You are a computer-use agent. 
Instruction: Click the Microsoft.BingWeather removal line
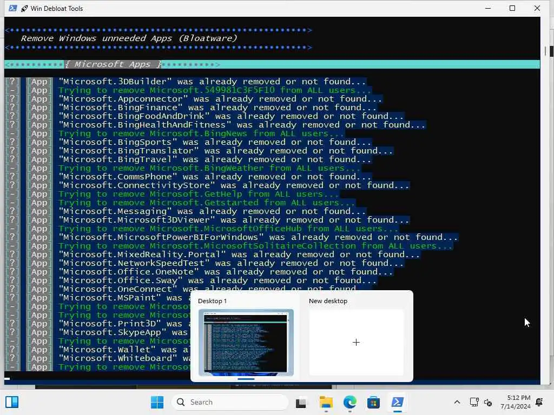click(x=209, y=168)
